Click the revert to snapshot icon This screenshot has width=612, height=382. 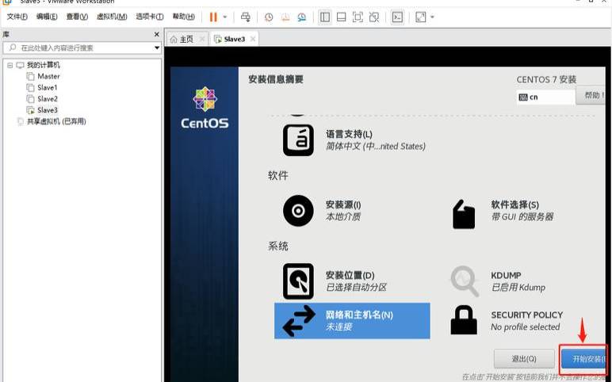tap(285, 17)
